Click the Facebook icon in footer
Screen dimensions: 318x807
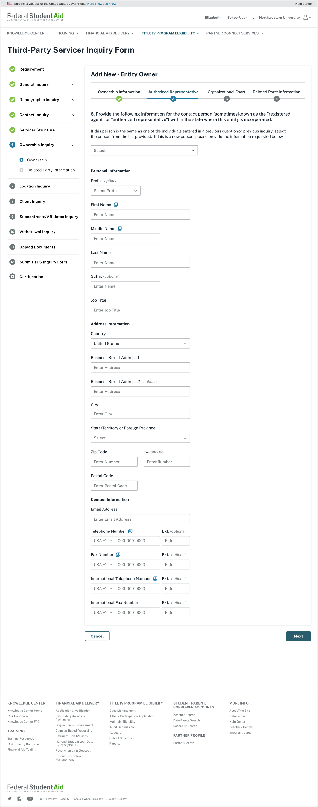[x=20, y=799]
